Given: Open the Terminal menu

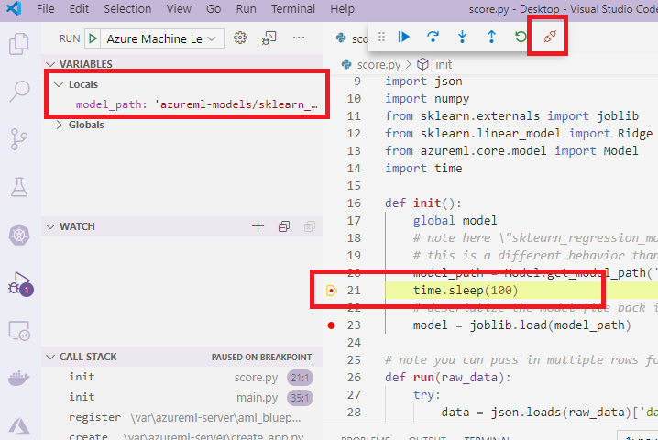Looking at the screenshot, I should point(293,8).
